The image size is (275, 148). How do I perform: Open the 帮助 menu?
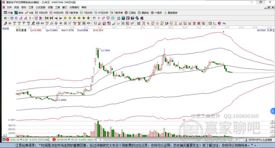[x=84, y=7]
